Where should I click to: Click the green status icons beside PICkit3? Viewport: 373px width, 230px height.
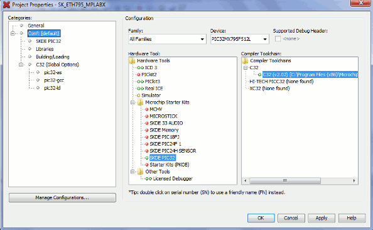(x=141, y=82)
